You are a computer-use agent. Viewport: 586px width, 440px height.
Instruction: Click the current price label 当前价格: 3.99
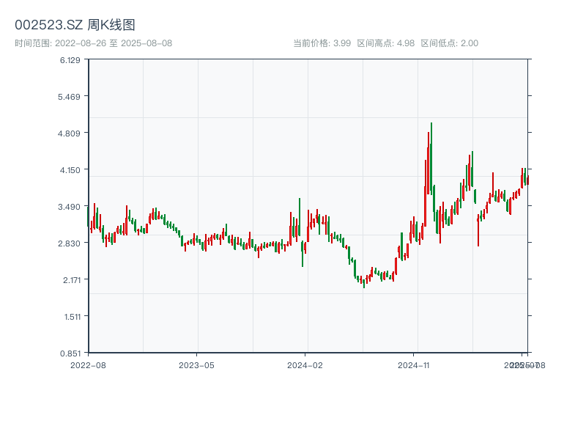322,43
